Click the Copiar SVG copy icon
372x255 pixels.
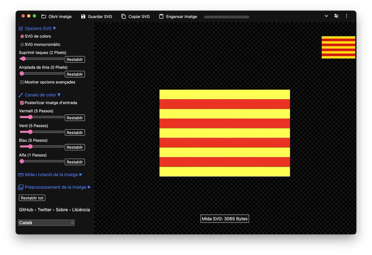coord(123,16)
